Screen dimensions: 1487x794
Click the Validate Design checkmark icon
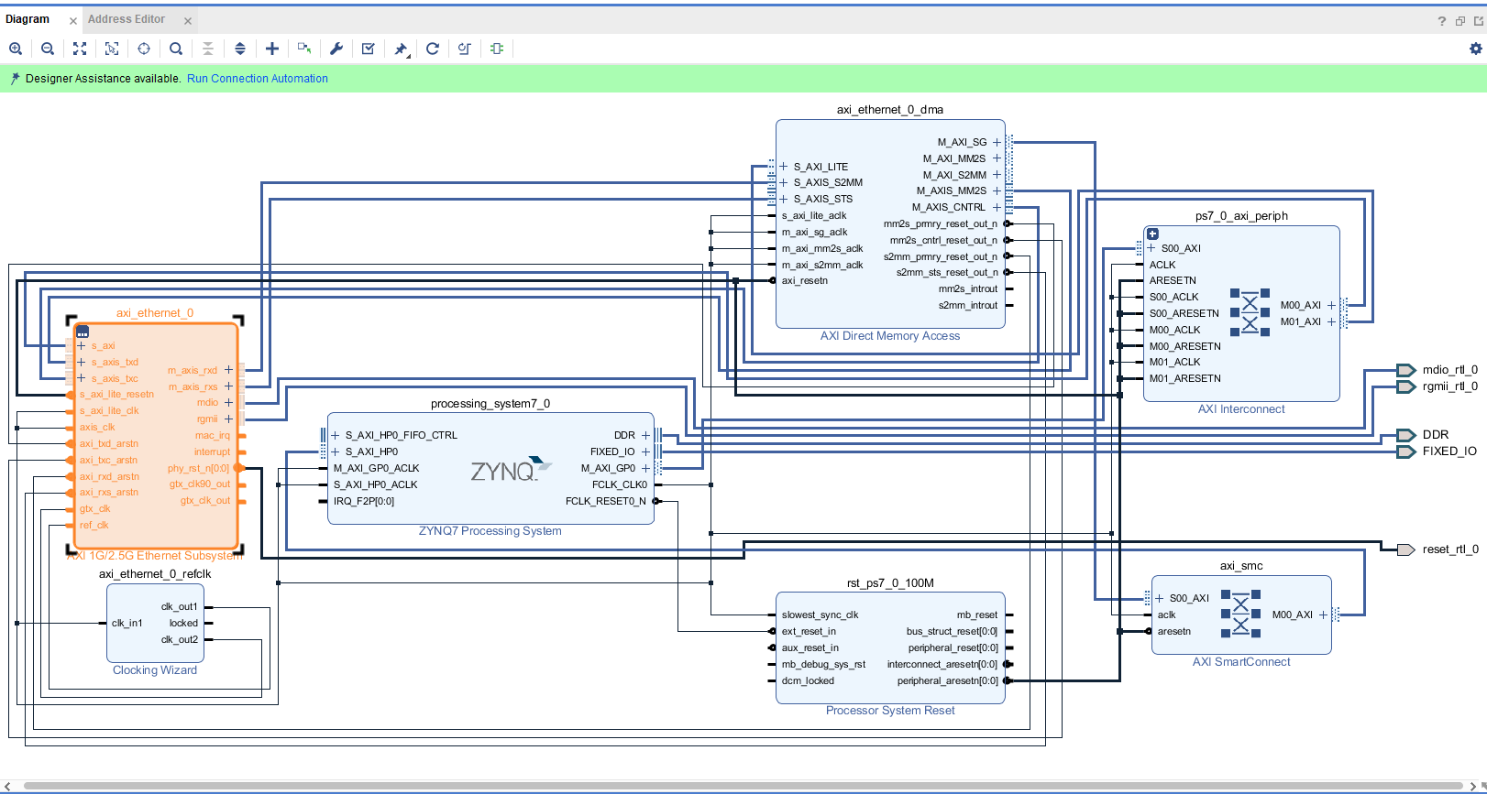[369, 49]
